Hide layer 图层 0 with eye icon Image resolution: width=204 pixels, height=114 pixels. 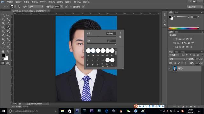[x=170, y=68]
